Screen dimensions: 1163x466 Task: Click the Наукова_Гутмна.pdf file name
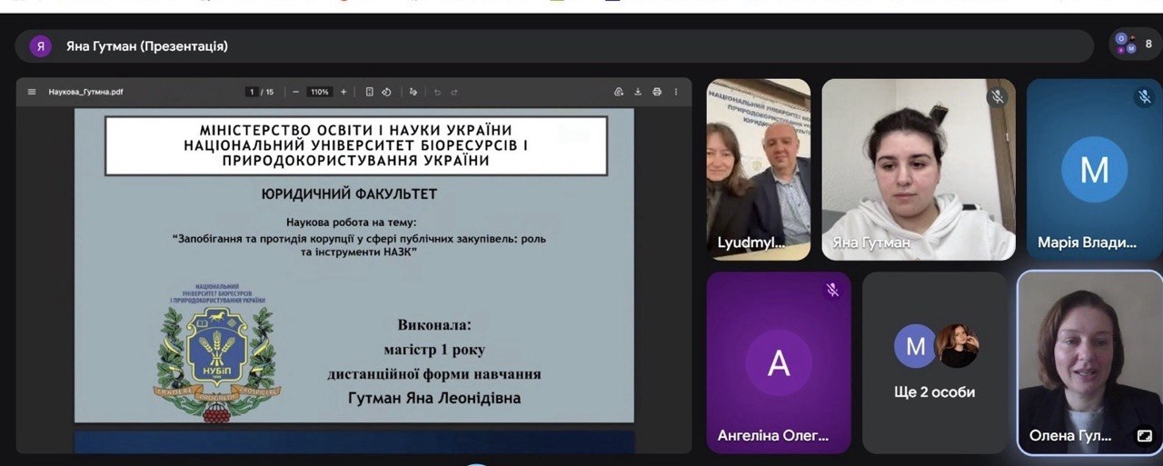click(86, 92)
